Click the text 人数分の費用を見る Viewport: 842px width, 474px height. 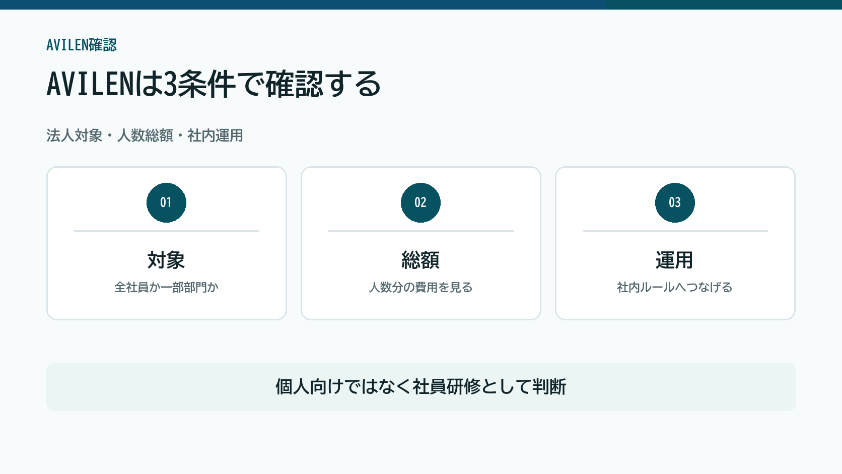(420, 287)
